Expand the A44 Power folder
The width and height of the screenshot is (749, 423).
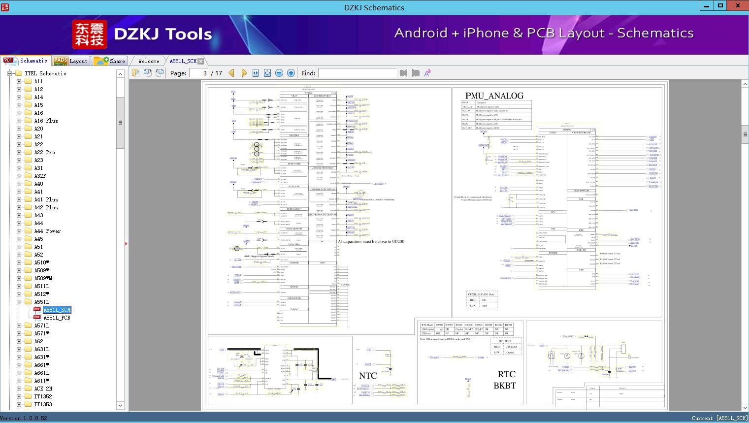19,231
